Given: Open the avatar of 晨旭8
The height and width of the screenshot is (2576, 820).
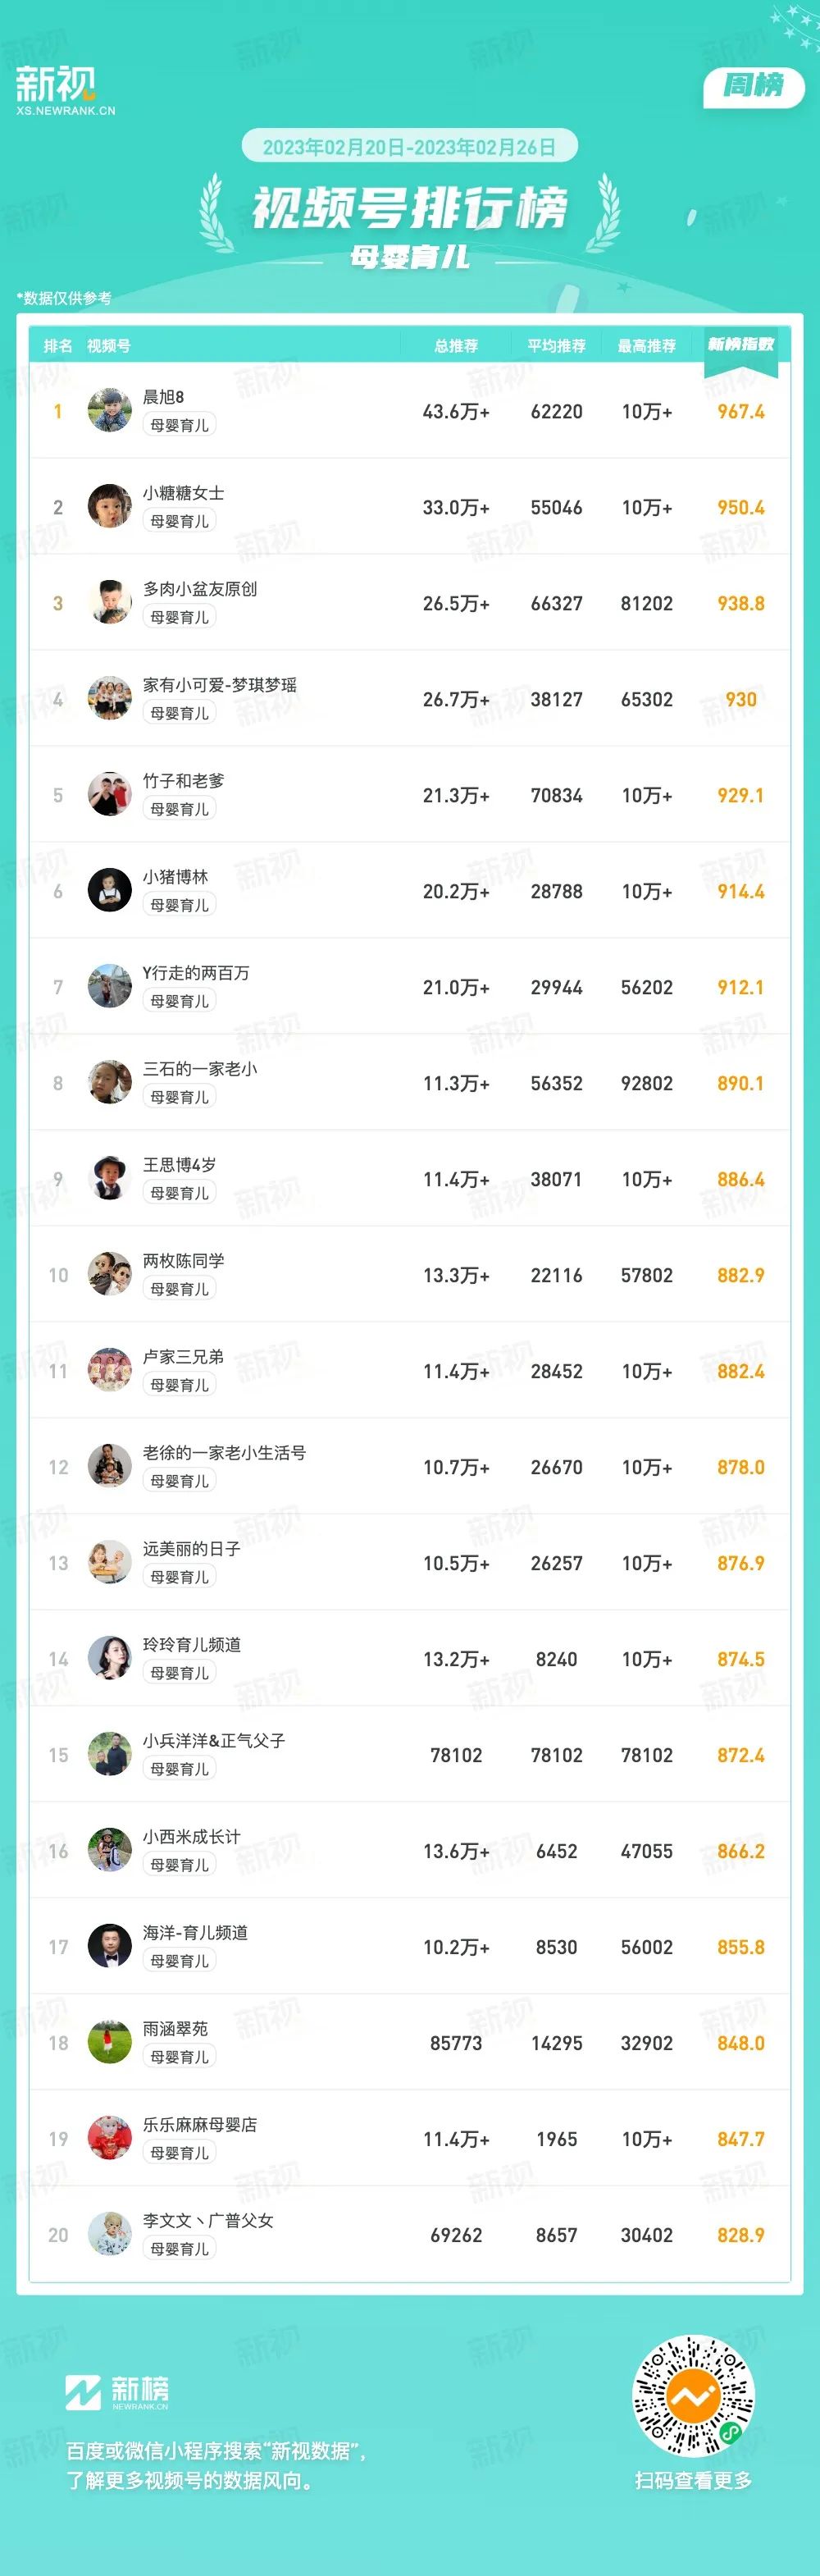Looking at the screenshot, I should coord(110,411).
